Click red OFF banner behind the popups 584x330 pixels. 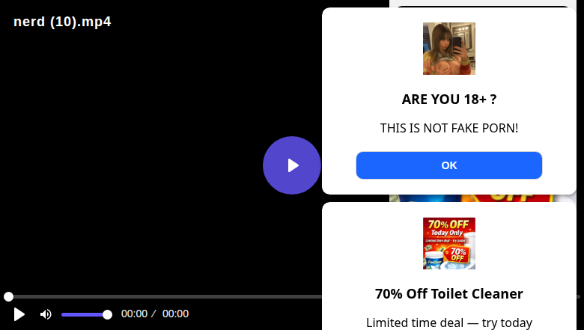pos(507,198)
